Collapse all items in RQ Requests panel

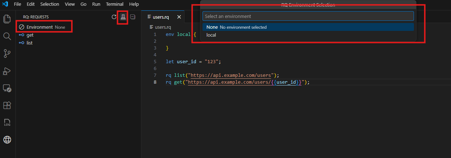[133, 17]
